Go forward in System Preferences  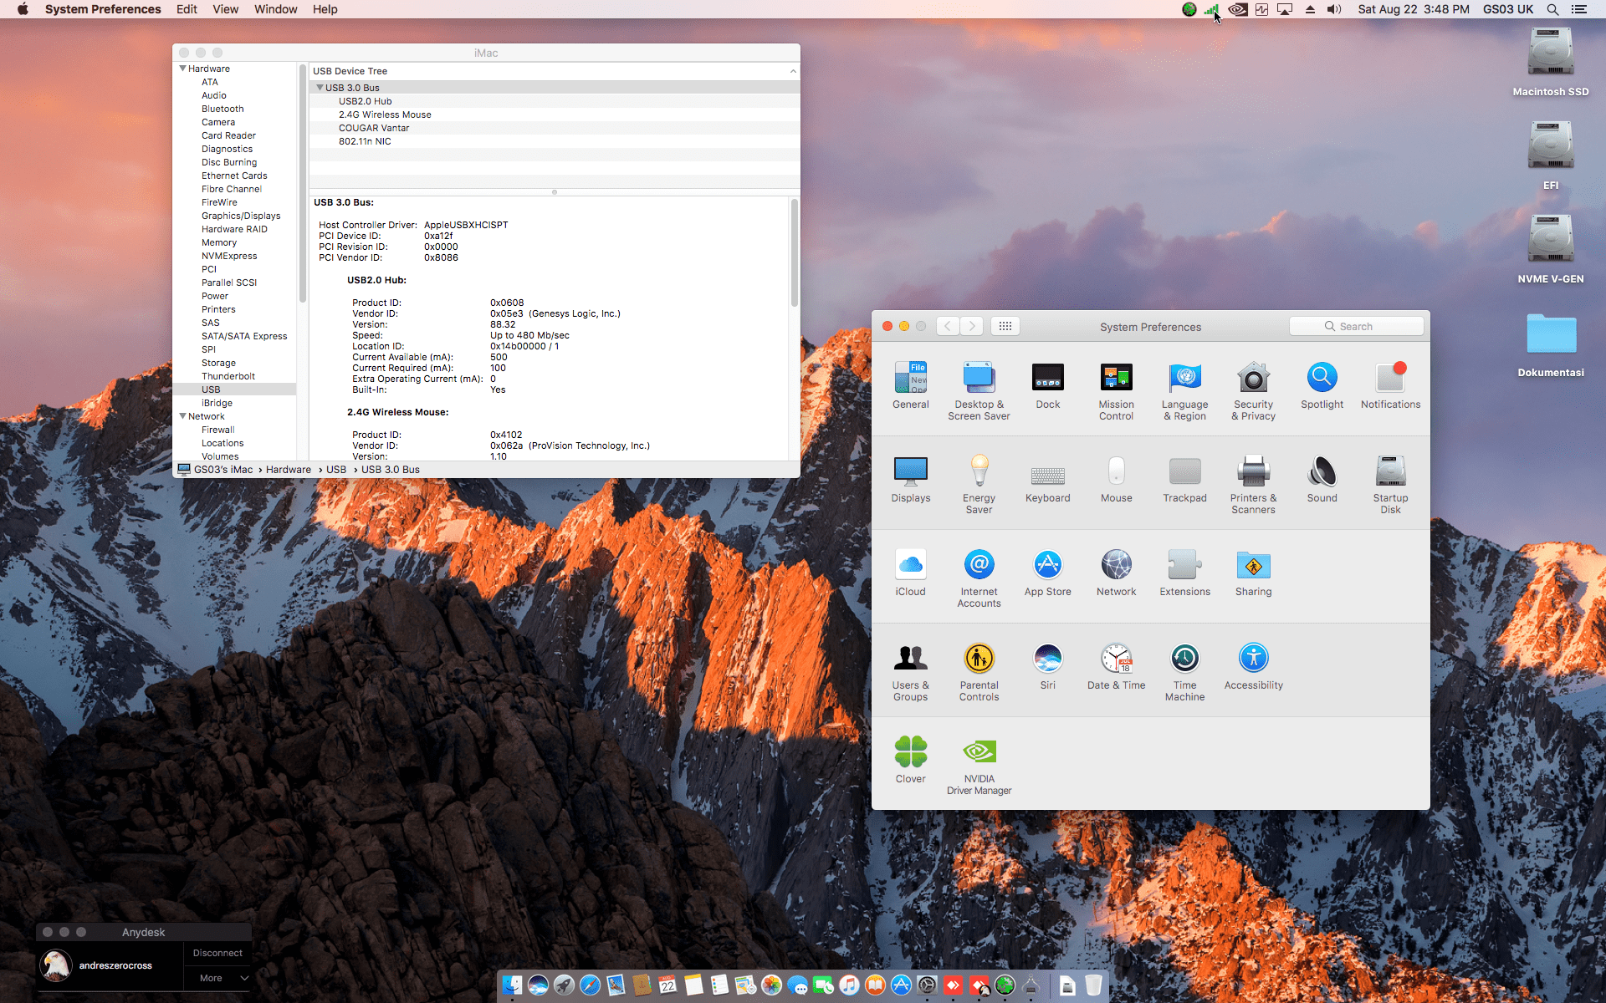(x=972, y=326)
